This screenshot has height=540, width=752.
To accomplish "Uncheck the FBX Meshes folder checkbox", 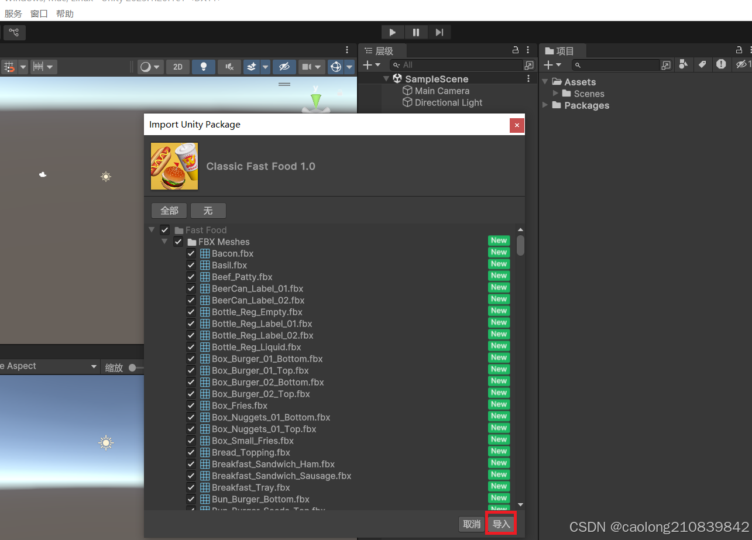I will coord(178,242).
